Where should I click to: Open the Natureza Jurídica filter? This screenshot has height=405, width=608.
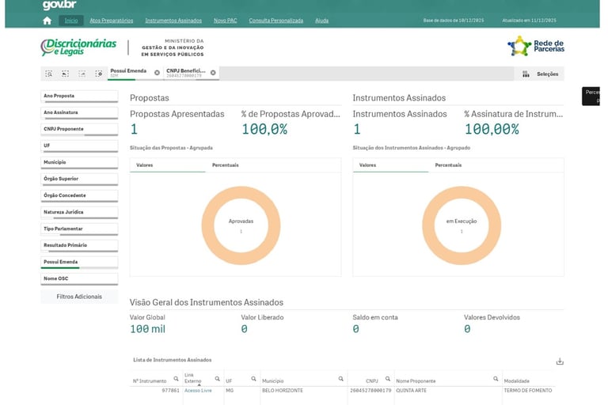[79, 213]
